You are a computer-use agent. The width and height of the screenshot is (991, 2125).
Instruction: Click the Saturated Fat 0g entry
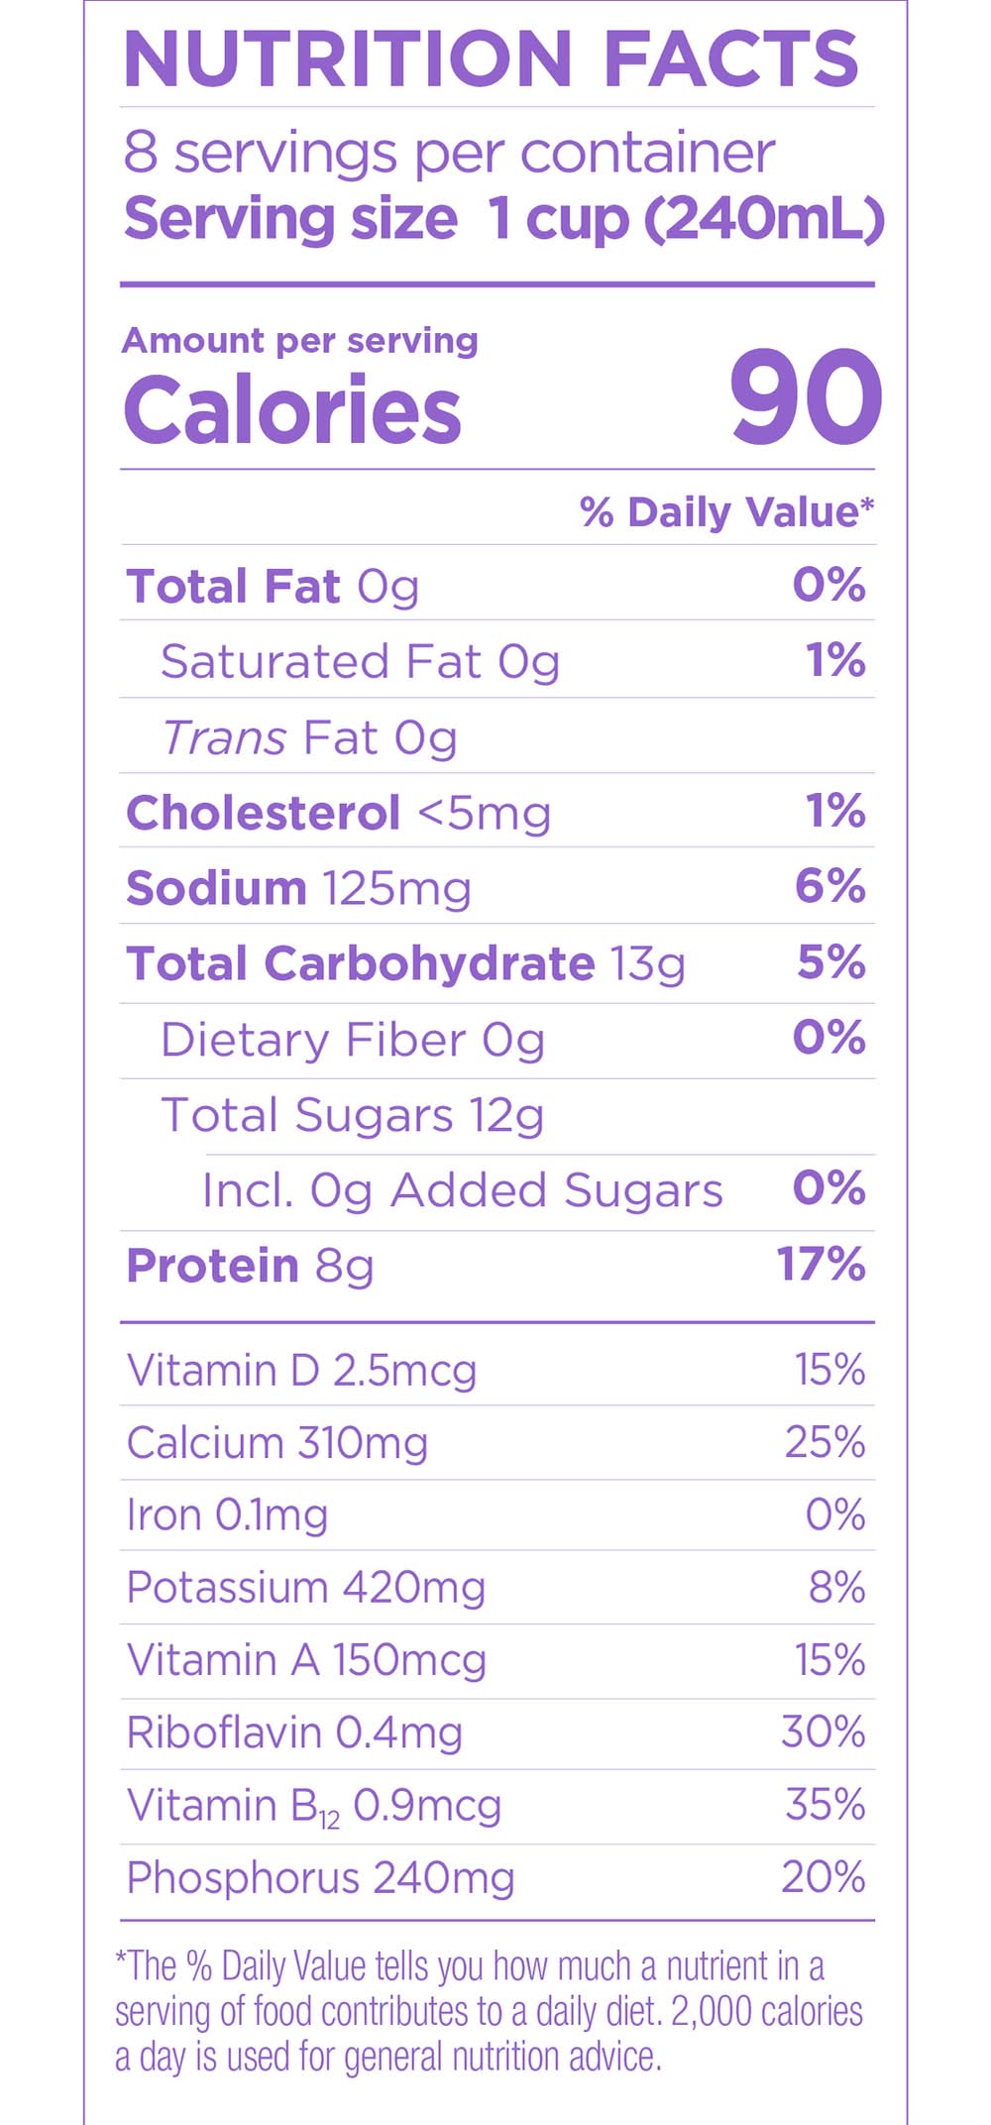tap(360, 662)
